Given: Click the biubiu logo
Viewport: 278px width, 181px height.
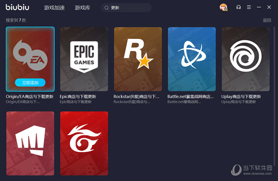Looking at the screenshot, I should (18, 7).
